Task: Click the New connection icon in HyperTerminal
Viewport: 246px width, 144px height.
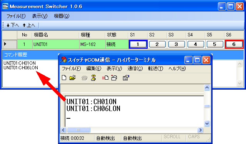Action: point(64,77)
